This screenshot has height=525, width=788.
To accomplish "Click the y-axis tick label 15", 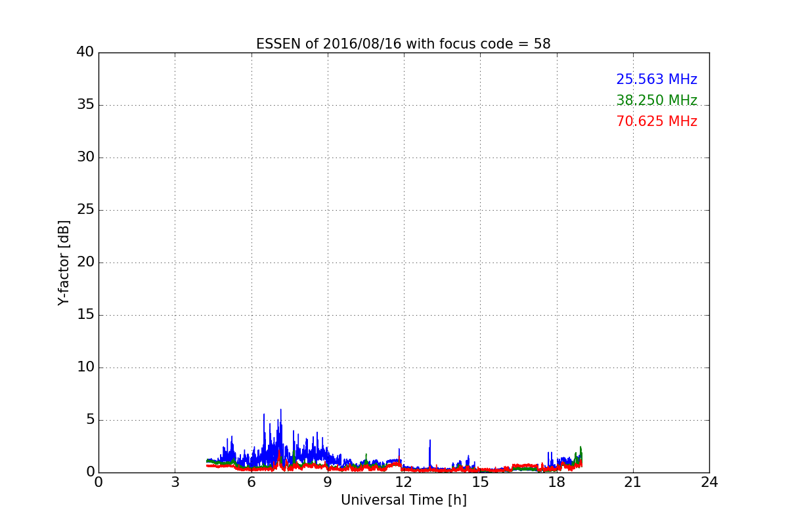I will pyautogui.click(x=85, y=315).
